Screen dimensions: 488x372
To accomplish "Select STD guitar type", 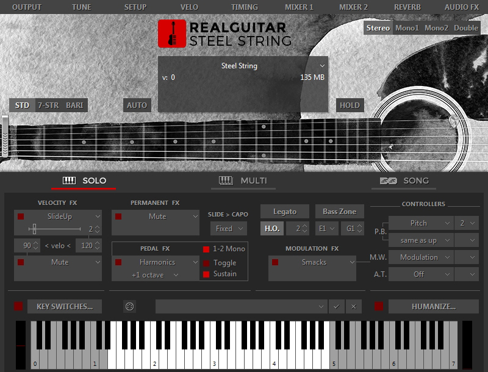I will pos(22,106).
